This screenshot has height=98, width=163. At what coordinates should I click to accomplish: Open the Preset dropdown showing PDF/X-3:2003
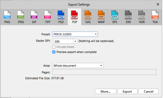tap(75, 34)
